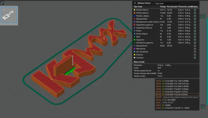Toggle display of Cuciture seams

pos(195,58)
